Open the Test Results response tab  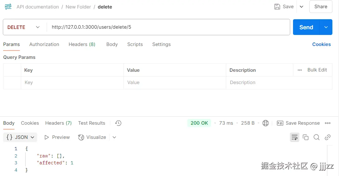(92, 123)
